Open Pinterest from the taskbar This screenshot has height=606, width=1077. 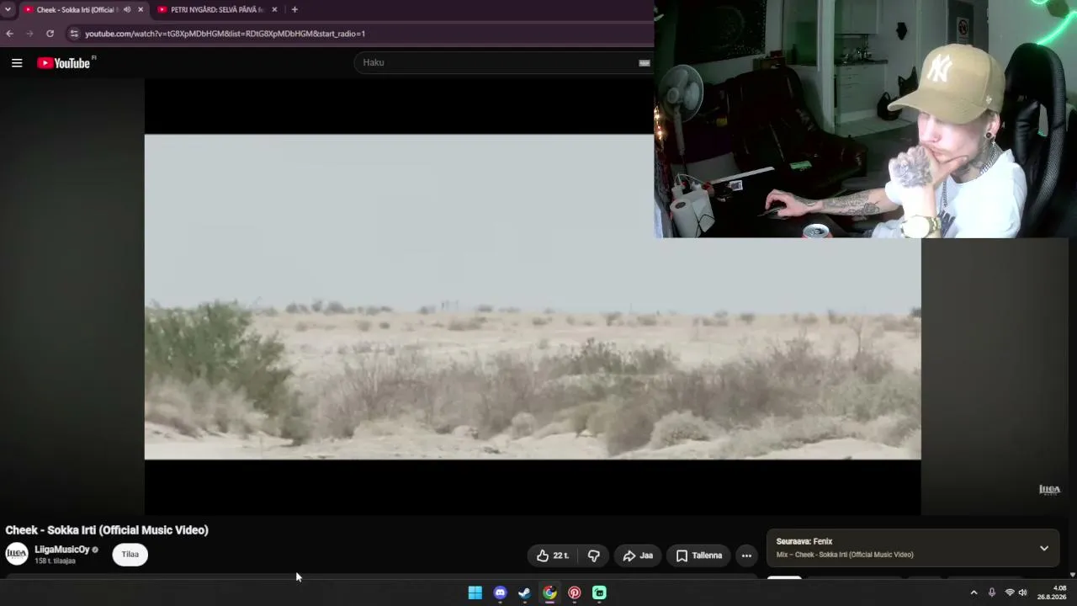click(x=575, y=593)
